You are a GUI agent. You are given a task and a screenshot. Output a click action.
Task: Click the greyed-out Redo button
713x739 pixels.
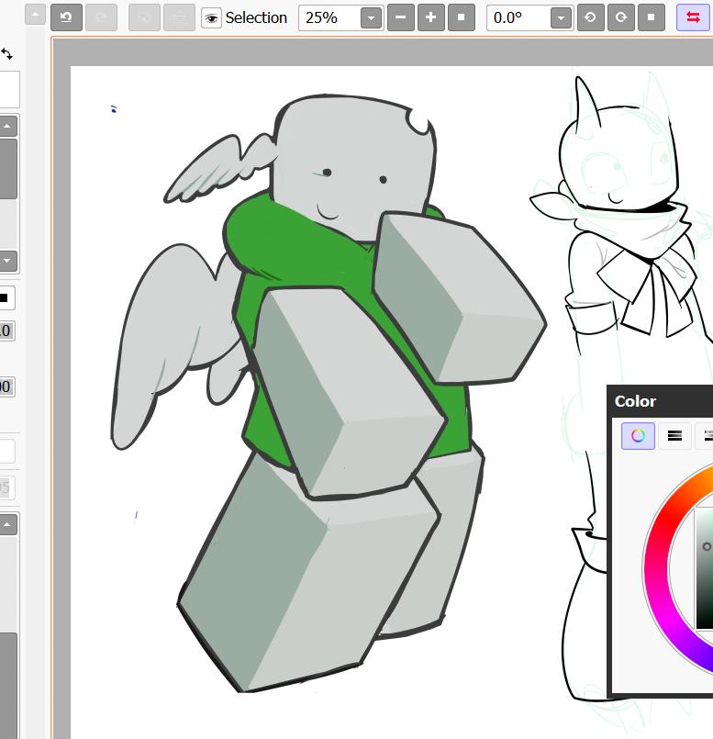coord(101,17)
